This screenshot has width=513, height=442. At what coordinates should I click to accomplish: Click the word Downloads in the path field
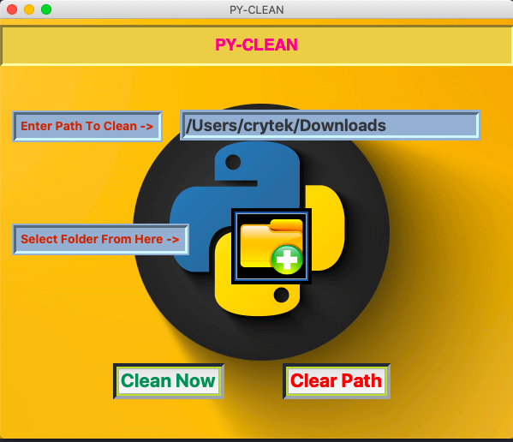343,126
